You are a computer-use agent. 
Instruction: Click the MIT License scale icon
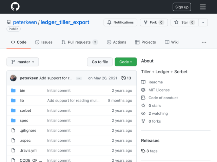143,90
